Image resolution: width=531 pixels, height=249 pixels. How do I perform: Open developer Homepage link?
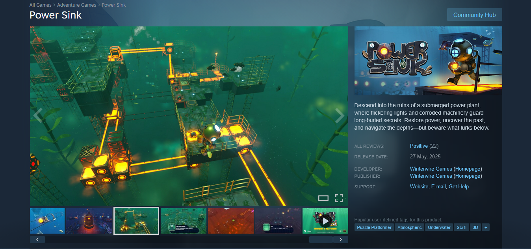468,169
